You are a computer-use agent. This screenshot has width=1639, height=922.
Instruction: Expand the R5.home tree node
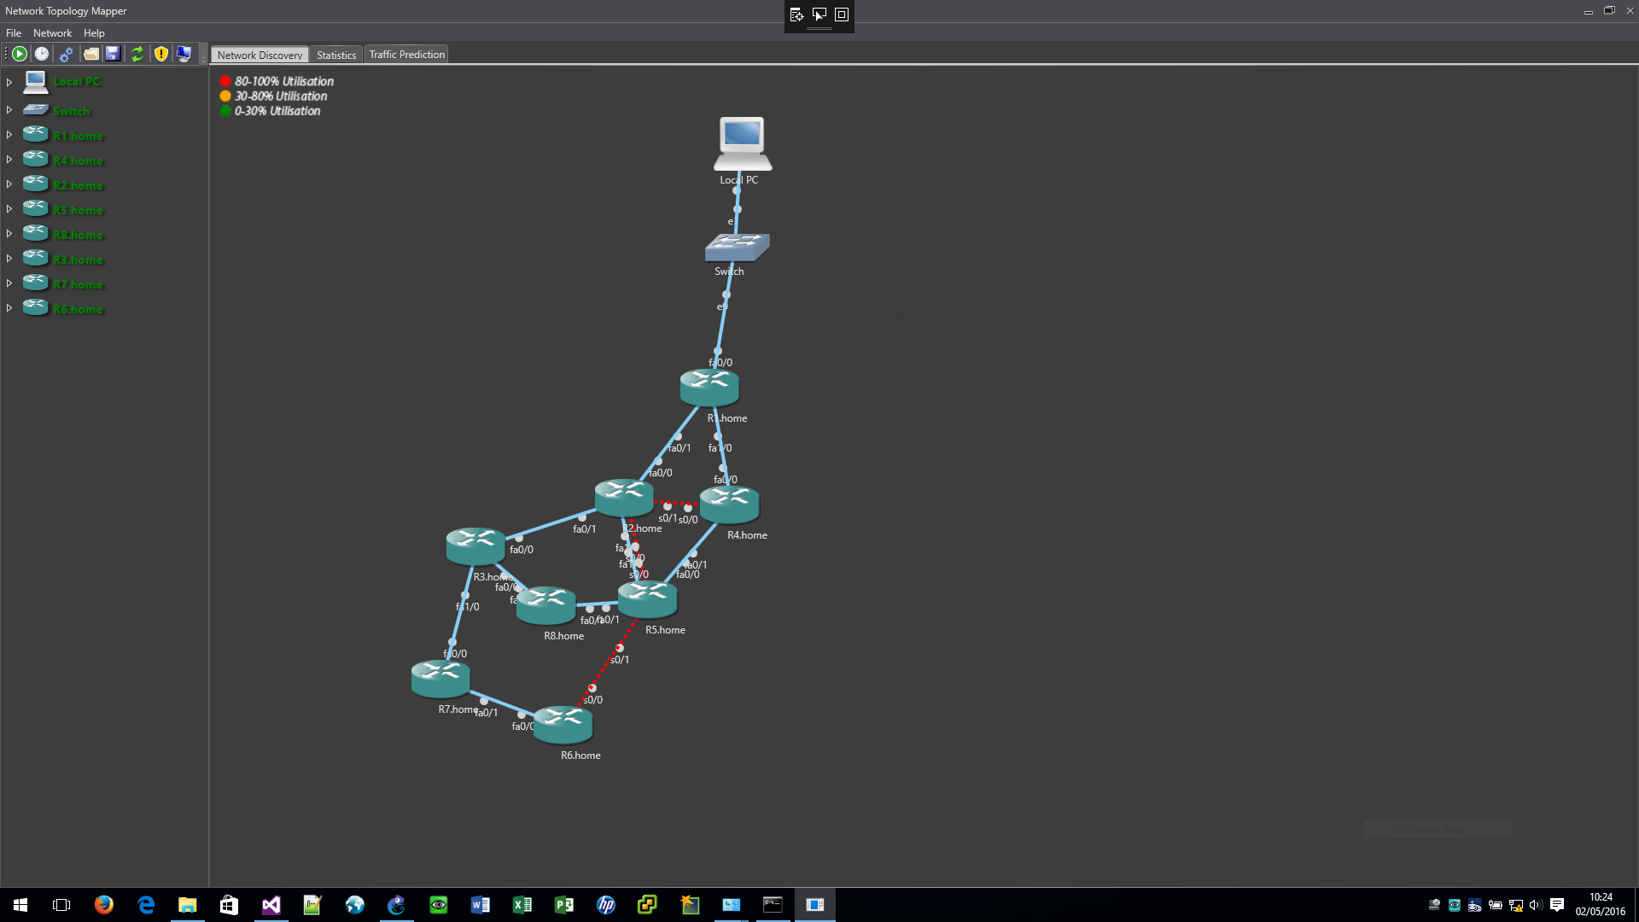(9, 209)
